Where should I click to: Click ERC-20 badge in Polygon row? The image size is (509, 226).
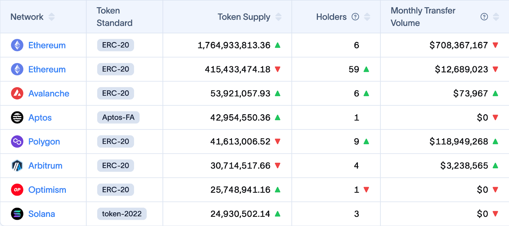pyautogui.click(x=115, y=142)
